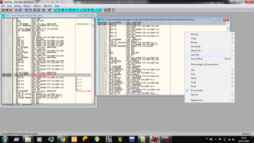The width and height of the screenshot is (254, 143).
Task: Expand the Text submenu
Action: 209,74
